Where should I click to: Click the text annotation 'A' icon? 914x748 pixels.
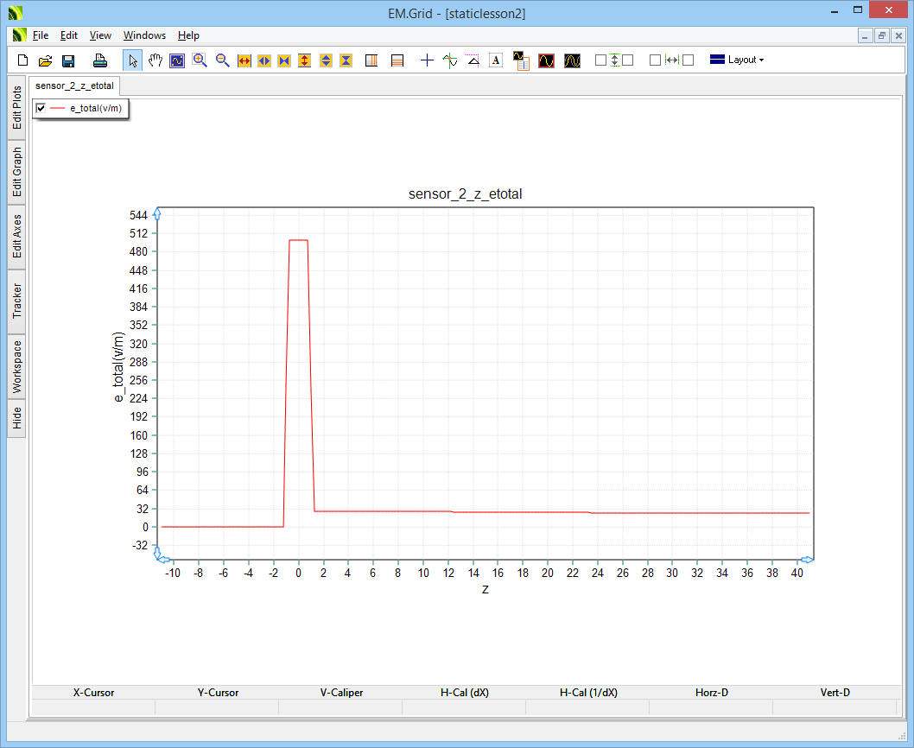coord(495,60)
